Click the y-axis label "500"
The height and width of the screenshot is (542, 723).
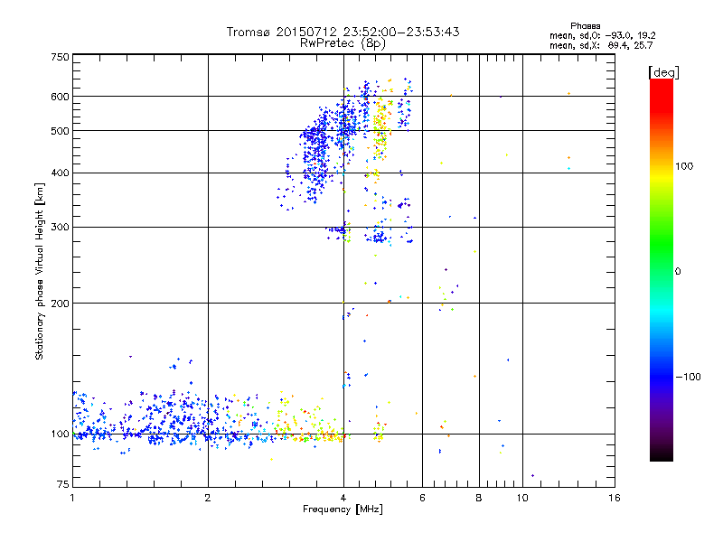coord(60,131)
